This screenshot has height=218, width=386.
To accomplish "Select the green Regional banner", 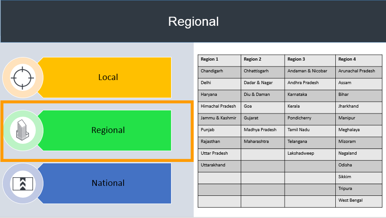I will 108,130.
